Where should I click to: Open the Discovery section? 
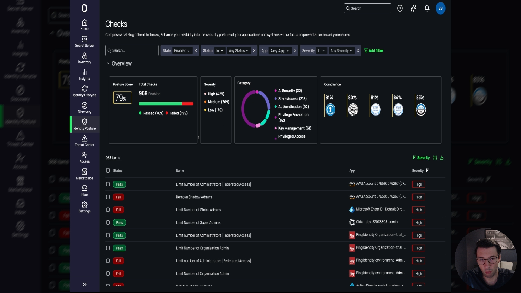coord(84,108)
